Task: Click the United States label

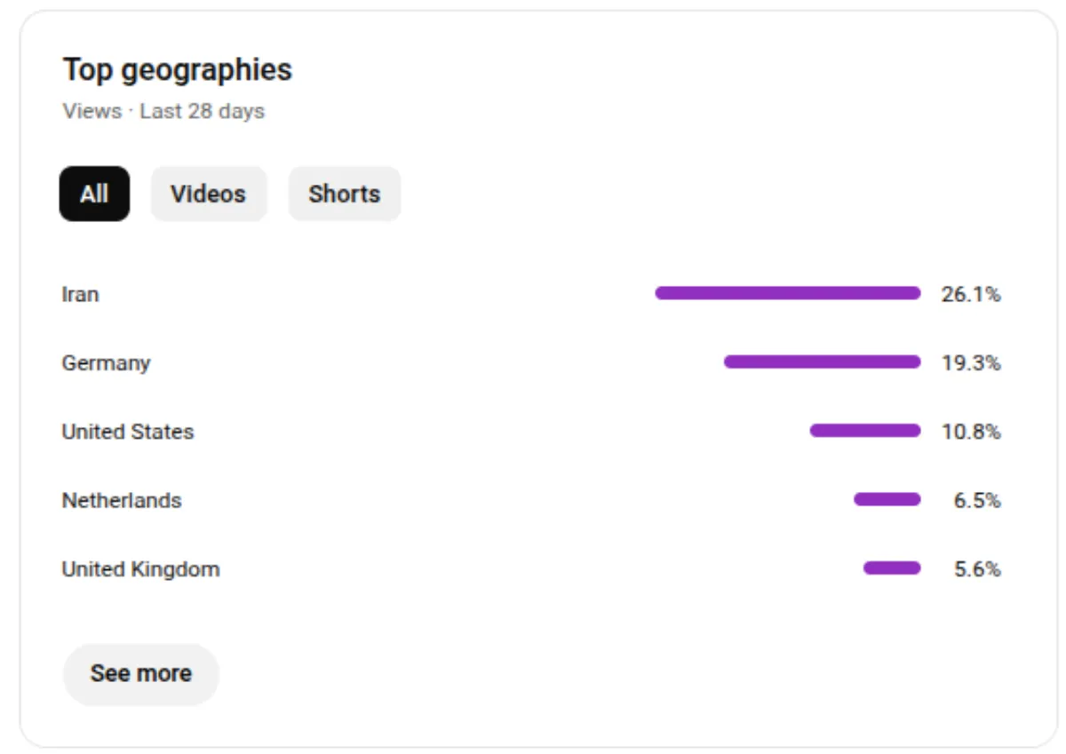Action: (x=127, y=432)
